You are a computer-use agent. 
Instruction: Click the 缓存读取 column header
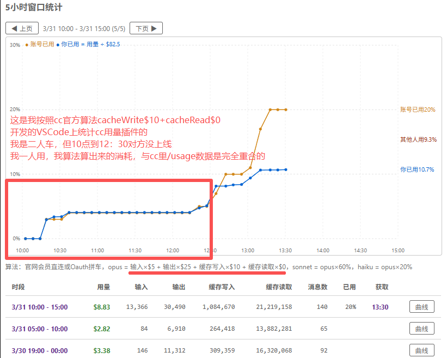coord(279,287)
